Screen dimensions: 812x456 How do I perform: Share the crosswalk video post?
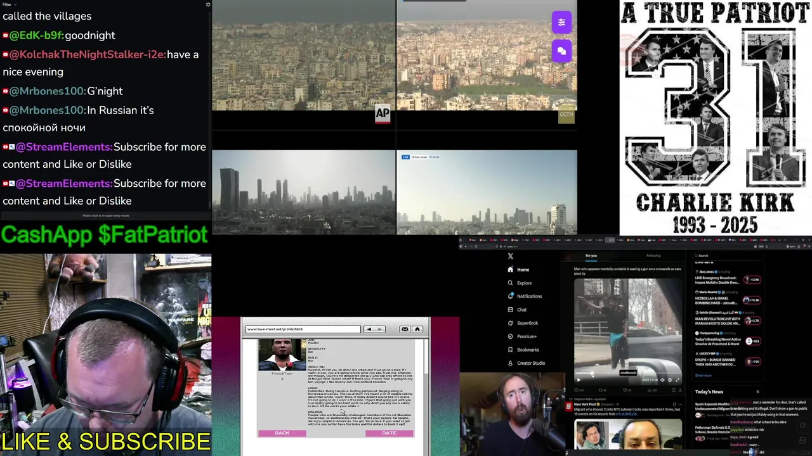click(x=679, y=390)
